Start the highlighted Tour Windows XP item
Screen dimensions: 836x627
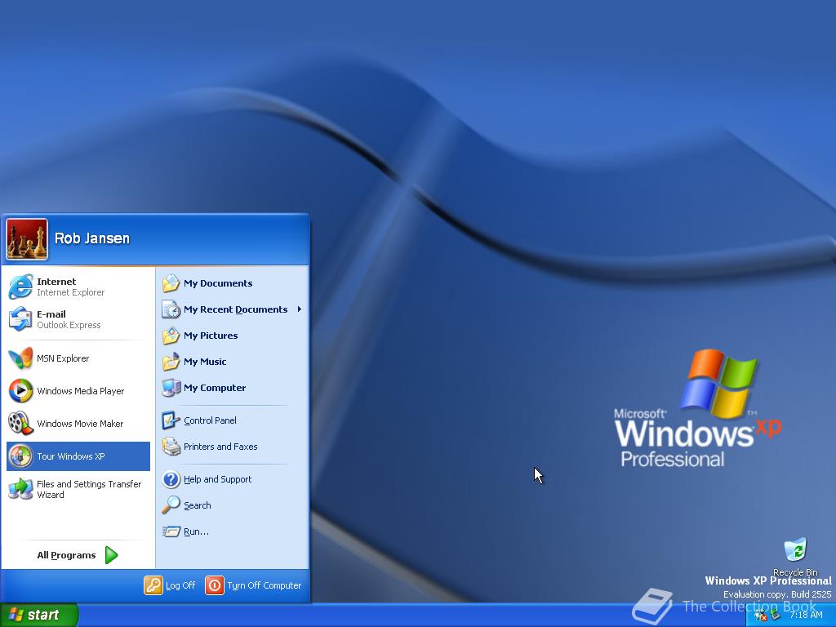pos(78,456)
